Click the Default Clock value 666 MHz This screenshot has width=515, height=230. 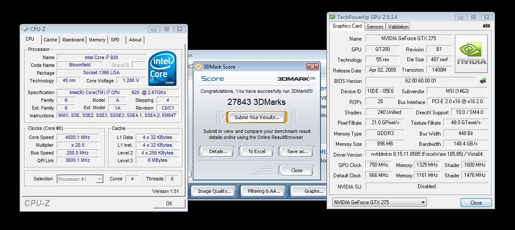point(379,175)
